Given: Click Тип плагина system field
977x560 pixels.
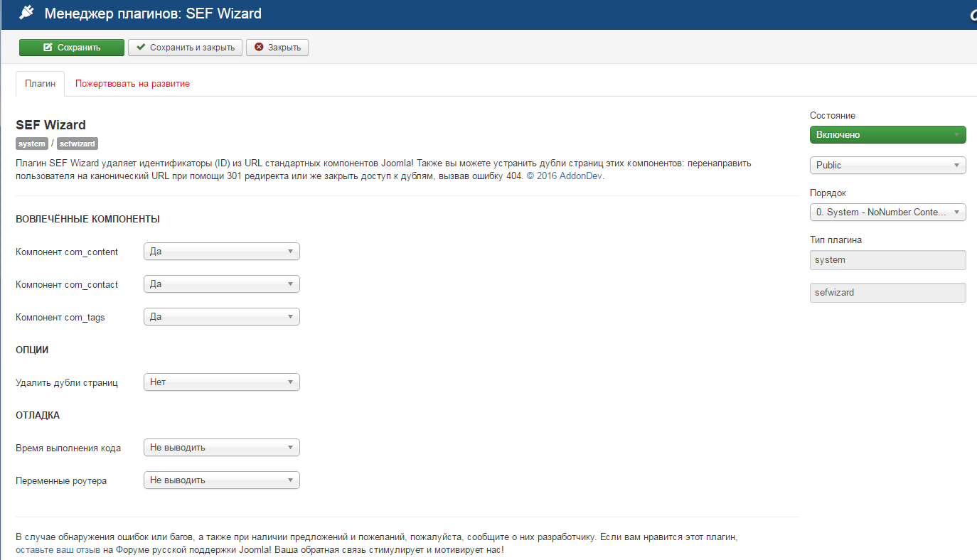Looking at the screenshot, I should point(888,260).
